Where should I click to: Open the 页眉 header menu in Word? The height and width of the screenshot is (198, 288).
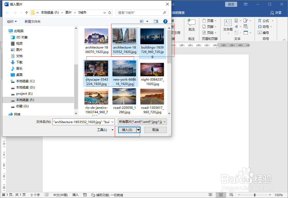209,21
